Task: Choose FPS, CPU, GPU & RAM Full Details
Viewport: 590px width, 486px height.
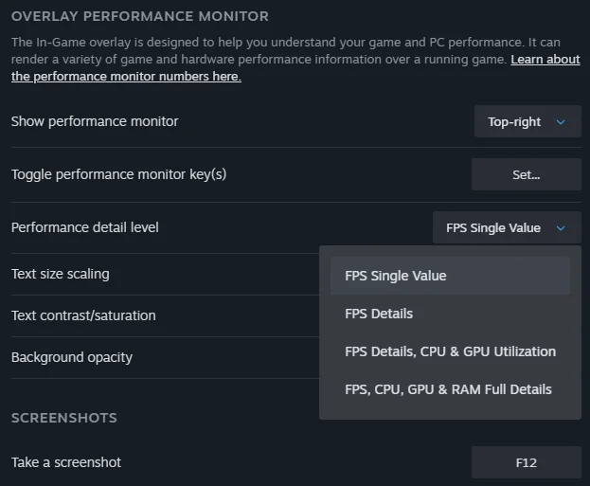Action: [x=450, y=389]
